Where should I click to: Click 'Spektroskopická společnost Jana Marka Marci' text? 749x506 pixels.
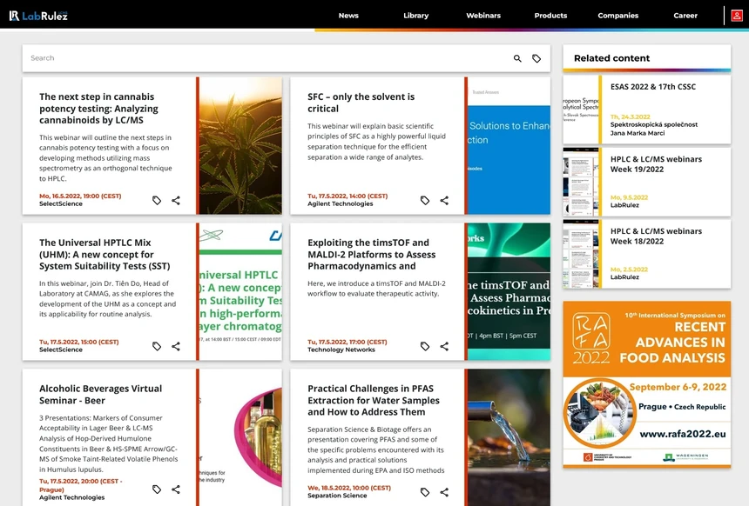(654, 129)
